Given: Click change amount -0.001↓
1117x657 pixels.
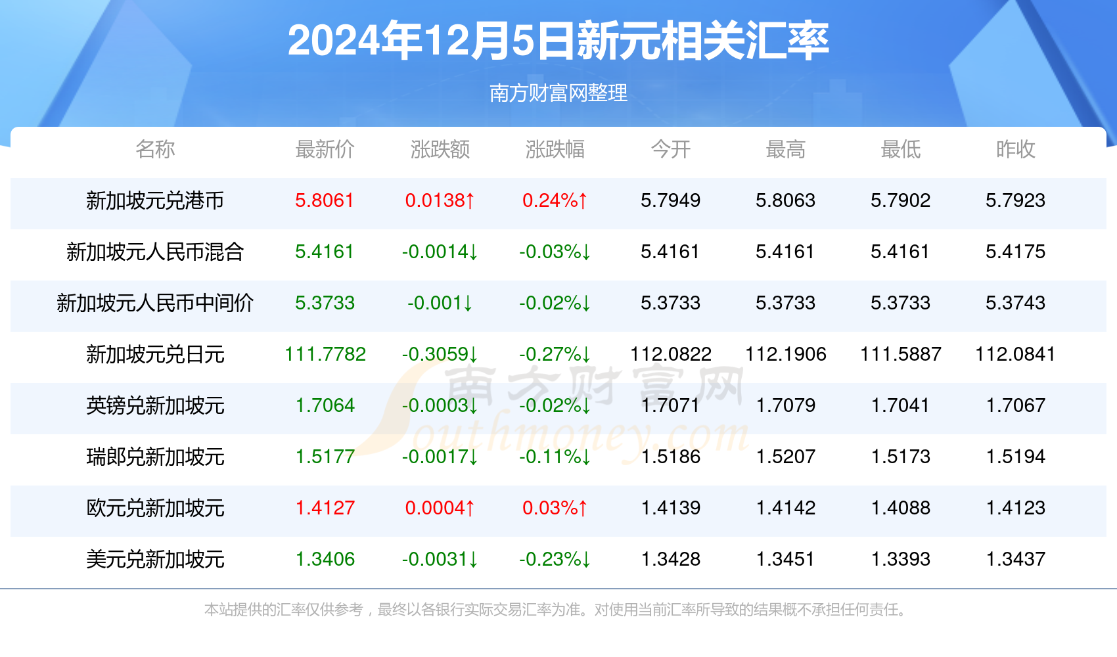Looking at the screenshot, I should tap(440, 303).
